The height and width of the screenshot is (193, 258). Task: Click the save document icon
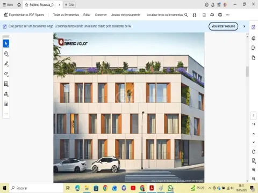click(x=204, y=15)
